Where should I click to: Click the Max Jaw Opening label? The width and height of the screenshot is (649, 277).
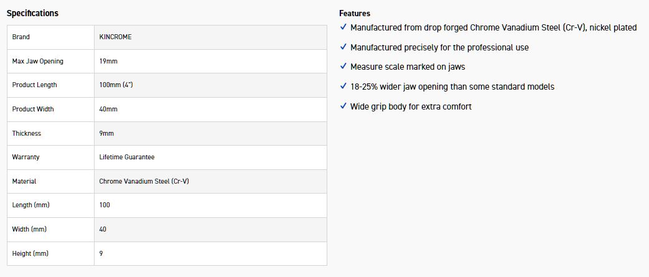(37, 61)
